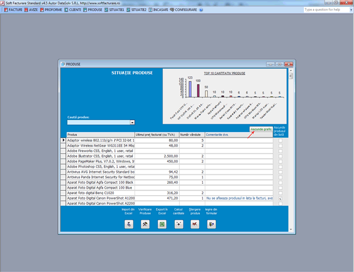Click the product Aparat Foto Digital Agfa Compact 100 Blue
Viewport: 354px width, 272px height.
coord(100,188)
